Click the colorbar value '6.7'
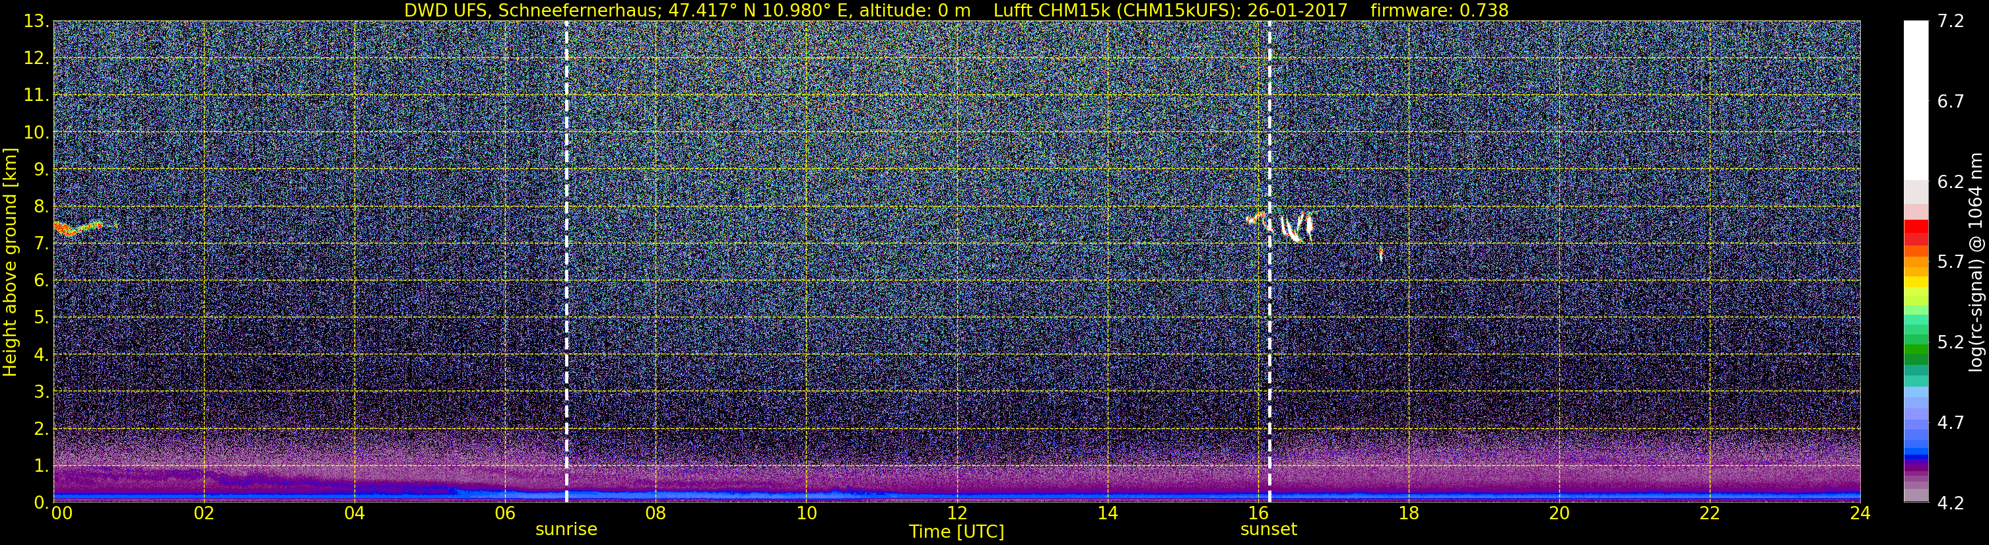The image size is (1989, 545). pos(1951,101)
